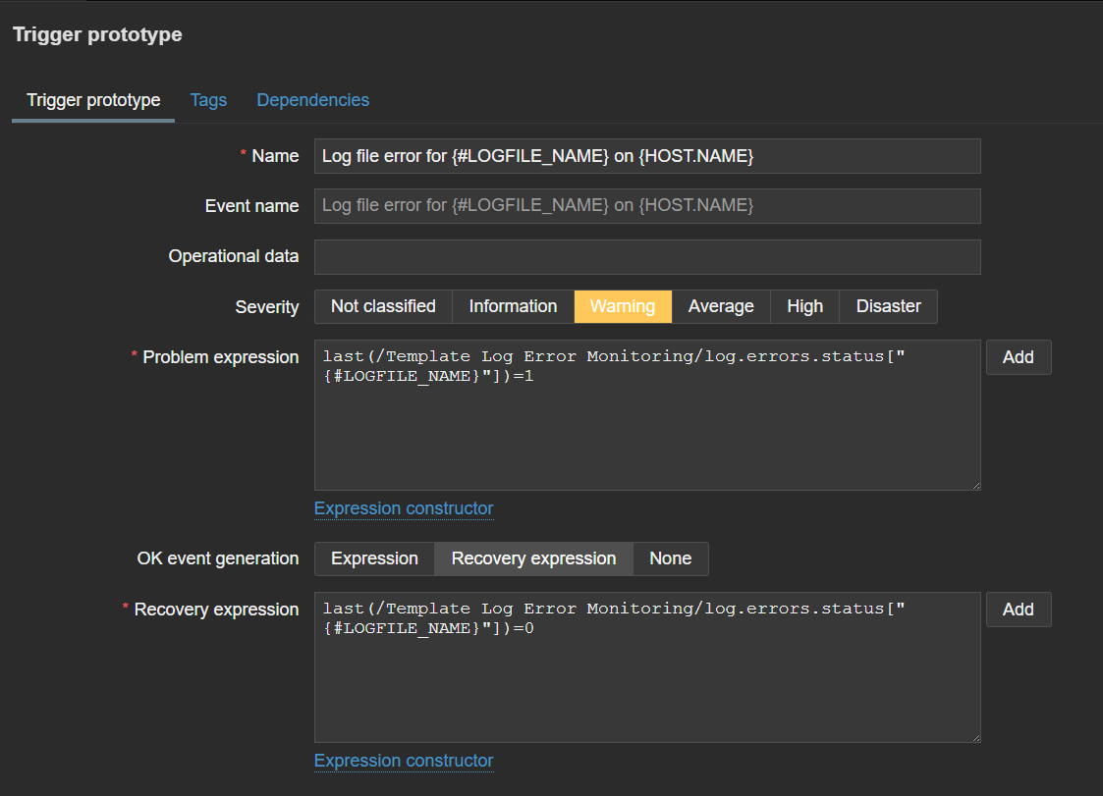This screenshot has height=796, width=1103.
Task: Click the Trigger prototype page heading
Action: coord(98,34)
